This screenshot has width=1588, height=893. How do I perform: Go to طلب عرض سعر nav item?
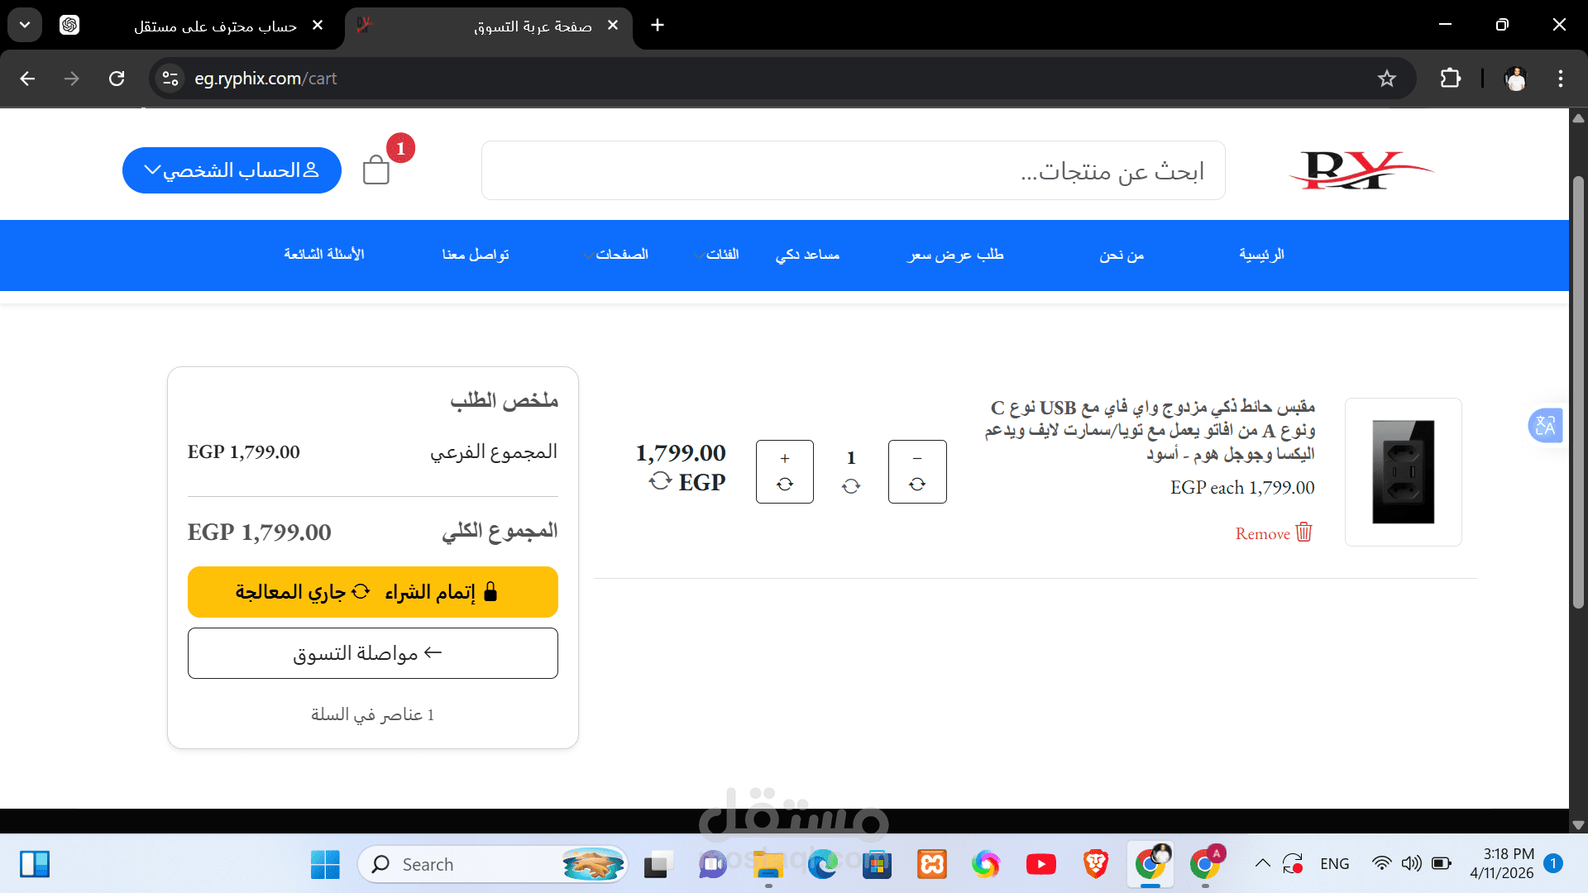tap(955, 255)
